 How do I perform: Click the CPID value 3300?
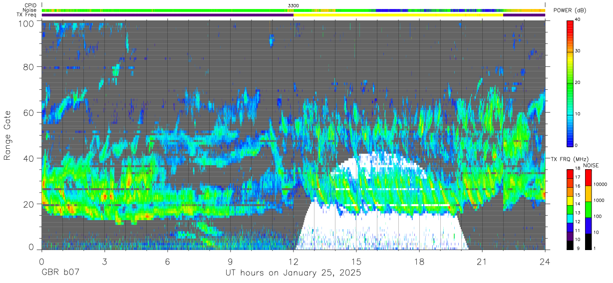(293, 5)
